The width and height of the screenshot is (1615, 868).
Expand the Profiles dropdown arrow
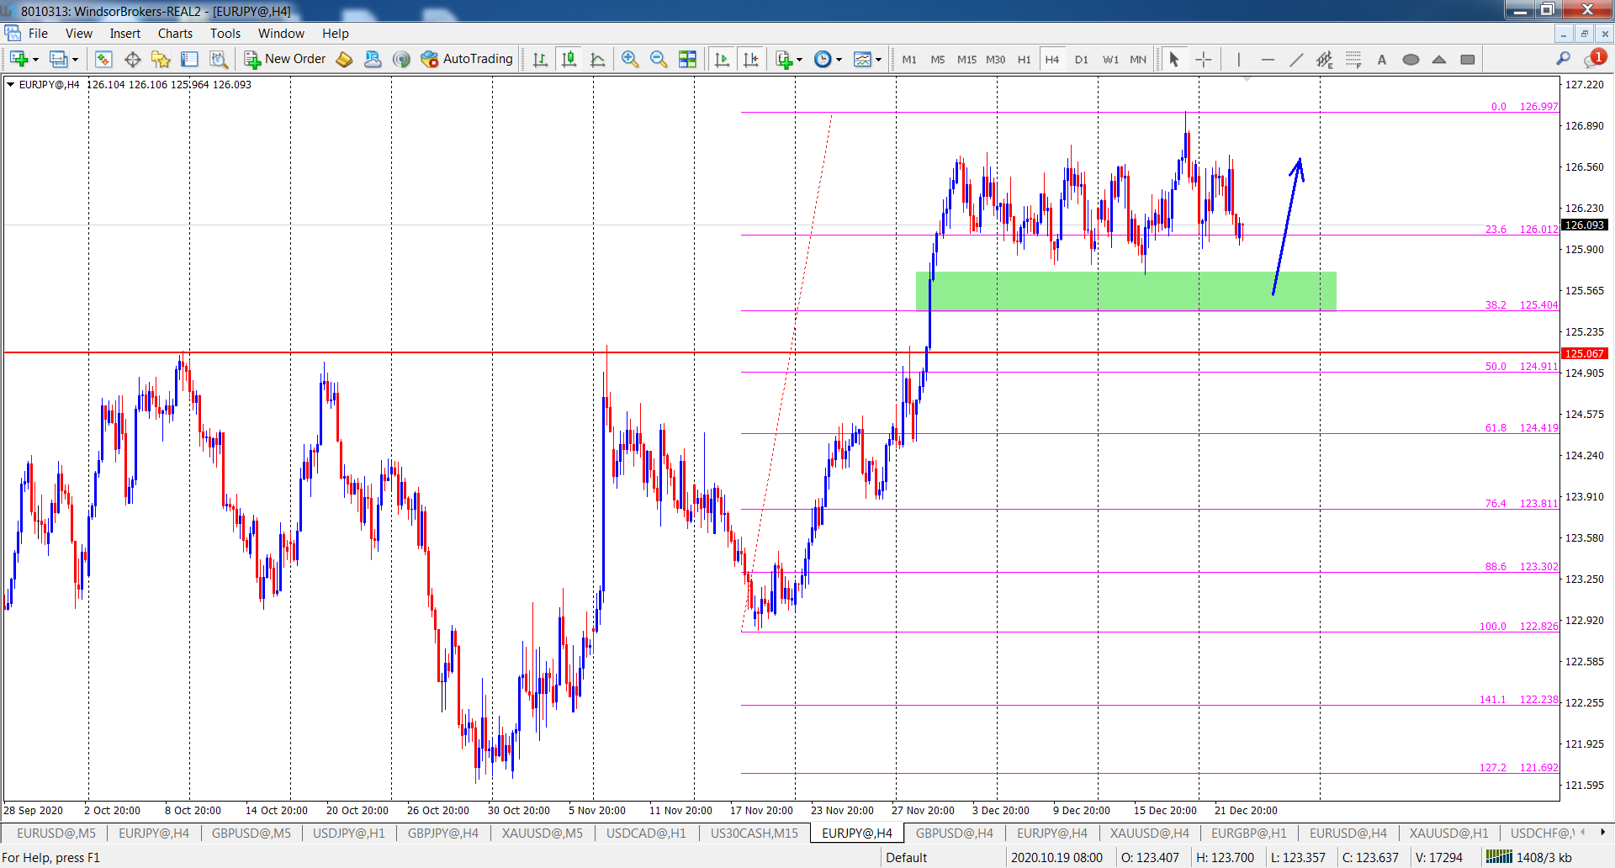[75, 59]
